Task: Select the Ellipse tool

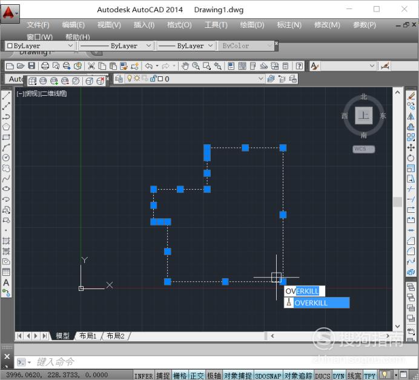Action: tap(6, 189)
